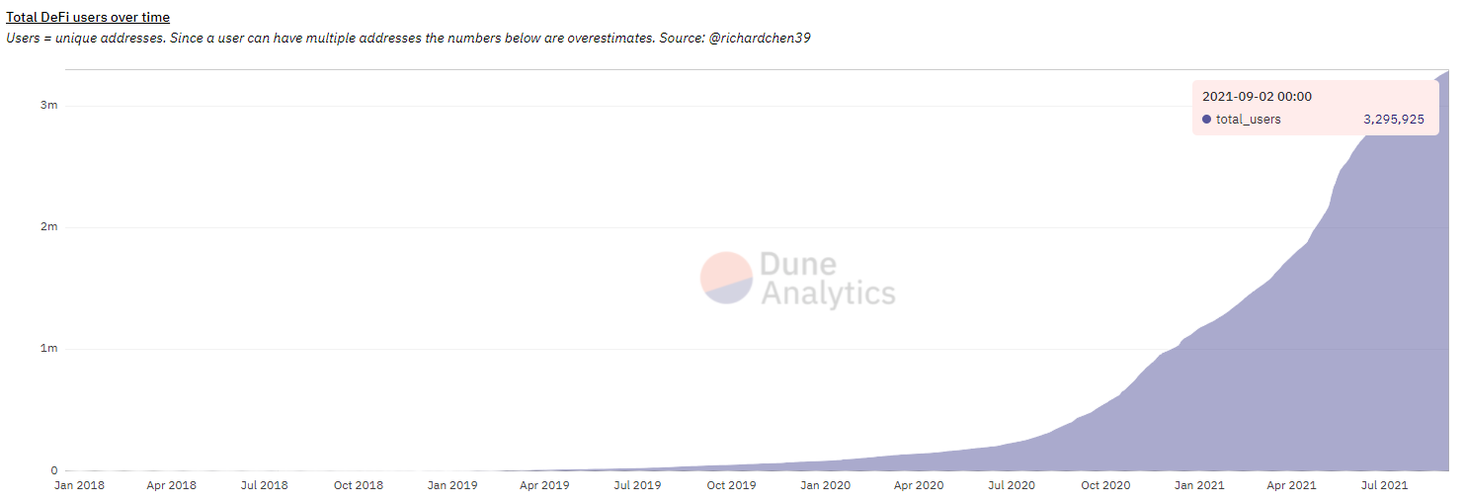1464x503 pixels.
Task: Click the @richardchen39 source text in the subtitle
Action: coord(760,38)
